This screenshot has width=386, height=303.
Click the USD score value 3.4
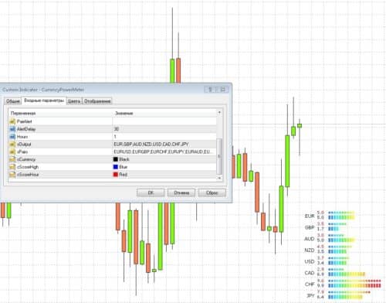tap(320, 263)
